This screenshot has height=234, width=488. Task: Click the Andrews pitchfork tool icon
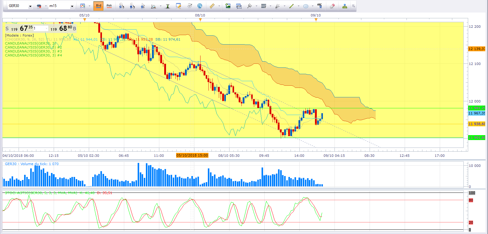pos(249,6)
